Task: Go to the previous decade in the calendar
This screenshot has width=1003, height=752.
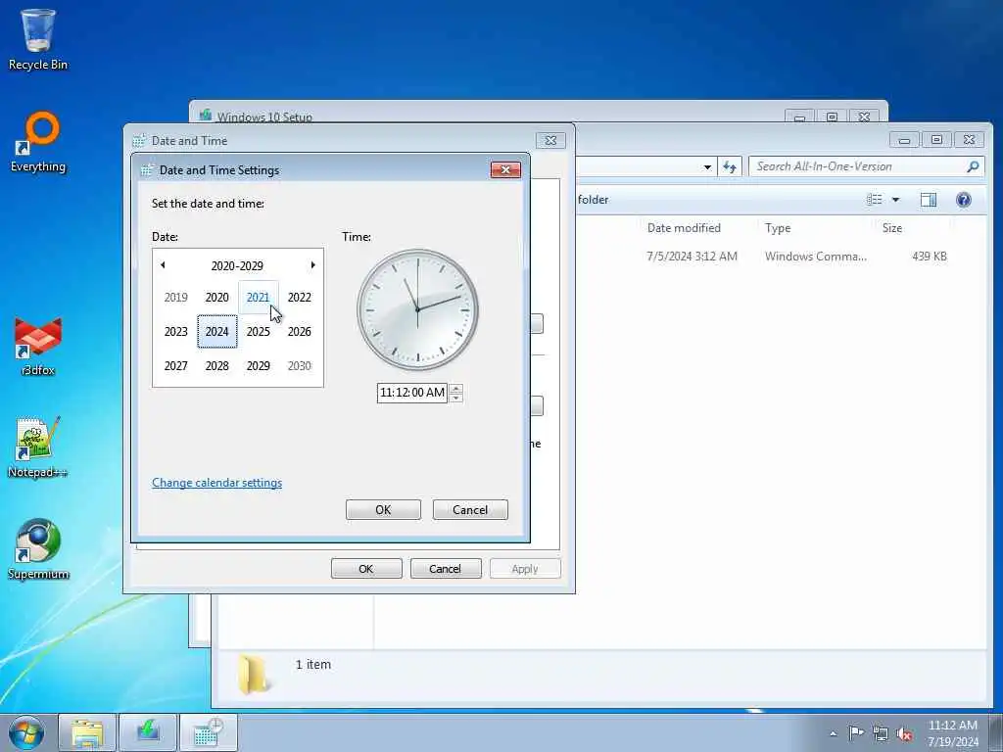Action: (163, 264)
